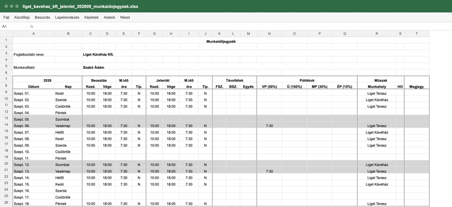The image size is (452, 207).
Task: Open the Nézet menu
Action: pyautogui.click(x=125, y=17)
